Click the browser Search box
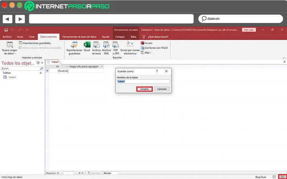 pyautogui.click(x=240, y=19)
